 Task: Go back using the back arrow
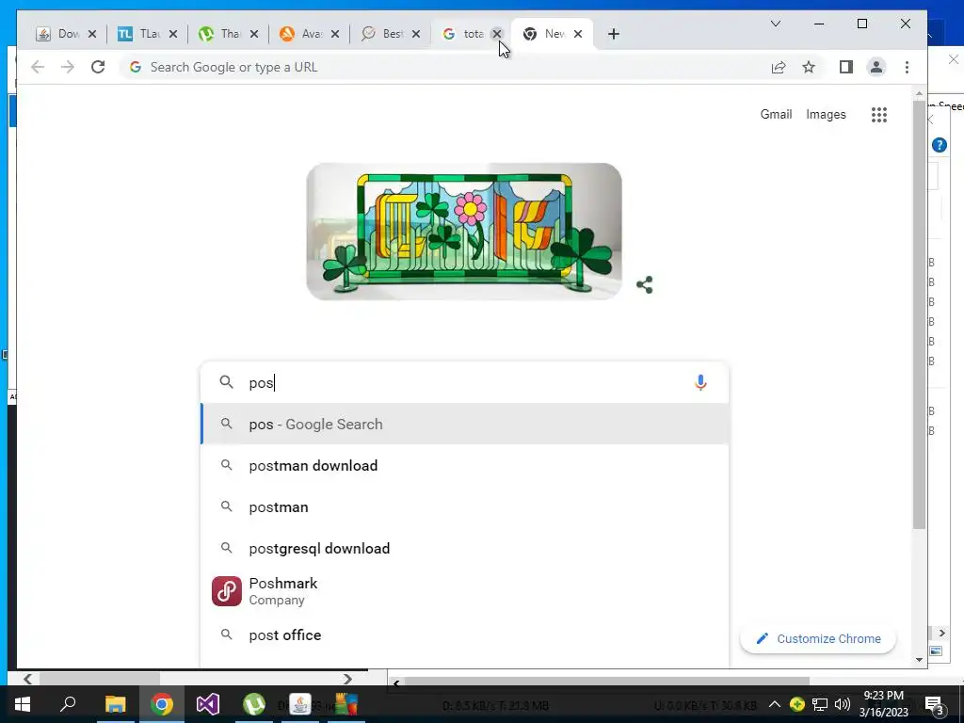(x=38, y=67)
